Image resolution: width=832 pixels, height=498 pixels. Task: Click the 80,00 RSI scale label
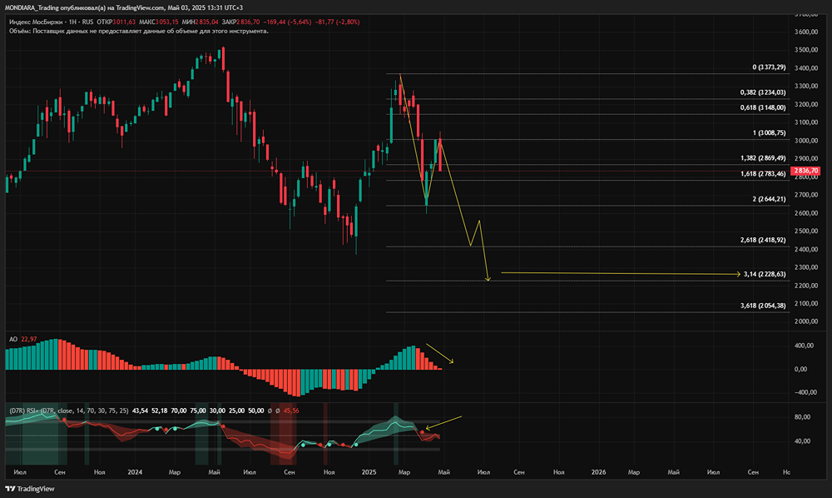coord(802,416)
